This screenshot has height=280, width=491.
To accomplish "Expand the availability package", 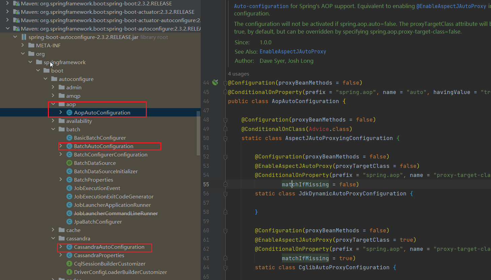I will click(x=53, y=121).
